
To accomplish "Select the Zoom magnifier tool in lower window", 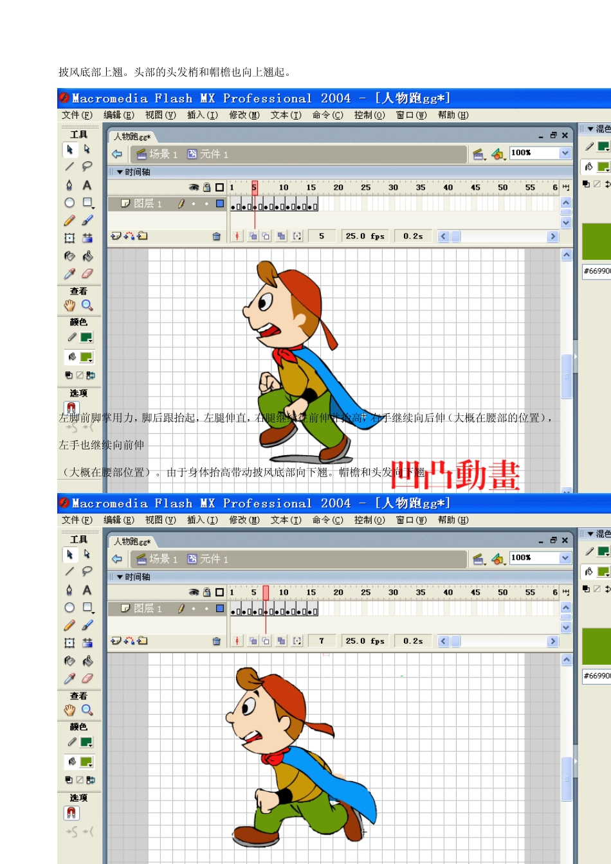I will click(x=87, y=710).
